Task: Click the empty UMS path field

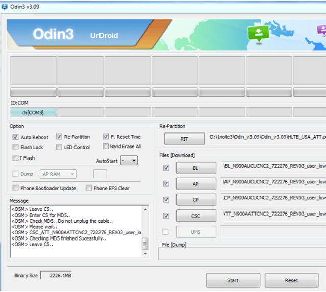Action: tap(273, 232)
